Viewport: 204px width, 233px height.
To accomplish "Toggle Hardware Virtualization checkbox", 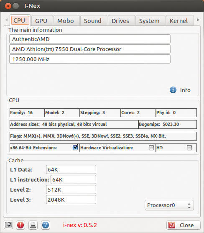I will (x=151, y=148).
